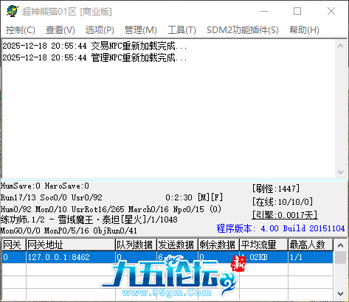
Task: Click the 剩余数据 column header
Action: (219, 245)
